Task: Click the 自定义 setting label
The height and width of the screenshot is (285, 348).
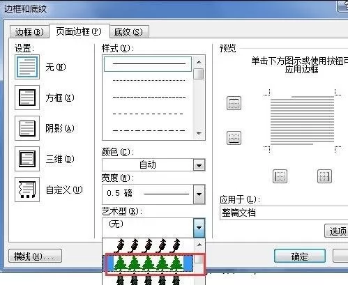Action: click(64, 190)
